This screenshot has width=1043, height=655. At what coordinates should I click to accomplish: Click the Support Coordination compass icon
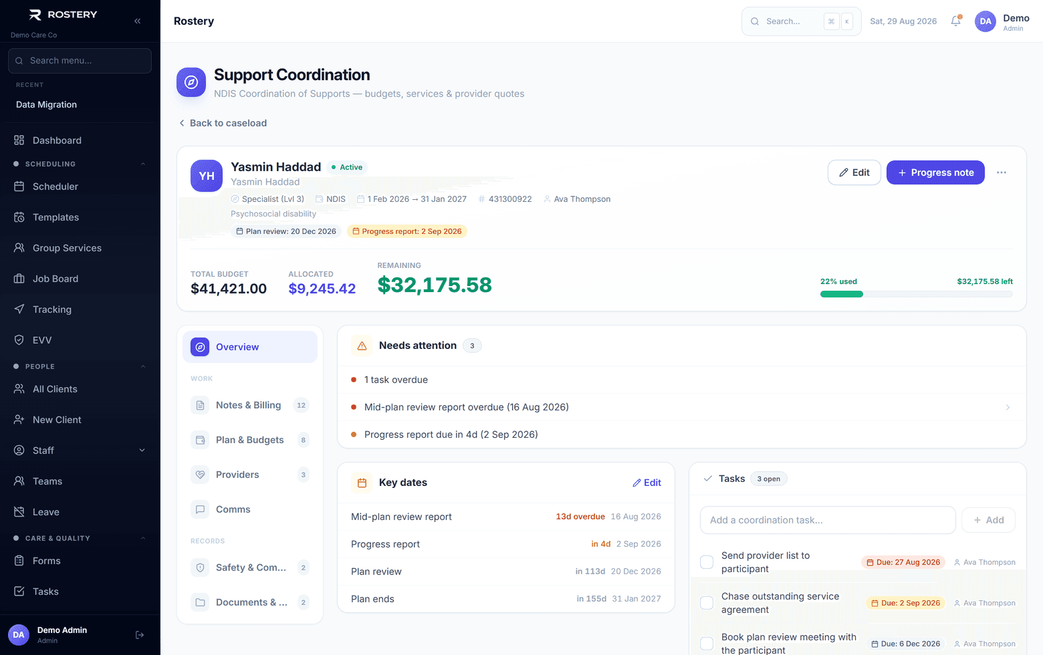(x=191, y=82)
